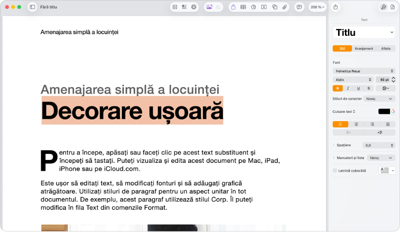Open the Document inspector icon
This screenshot has width=400, height=232.
[393, 7]
